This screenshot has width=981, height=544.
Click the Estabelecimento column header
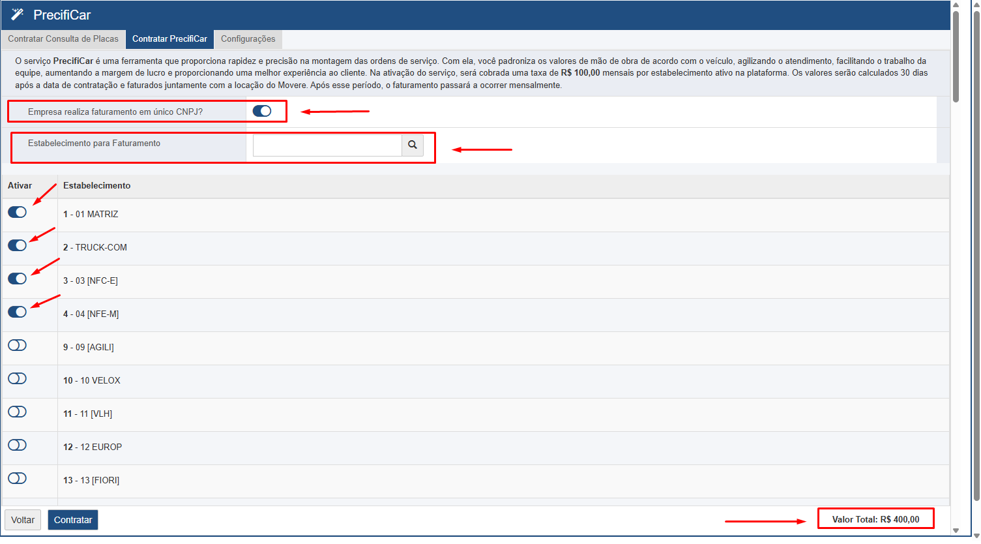click(97, 186)
